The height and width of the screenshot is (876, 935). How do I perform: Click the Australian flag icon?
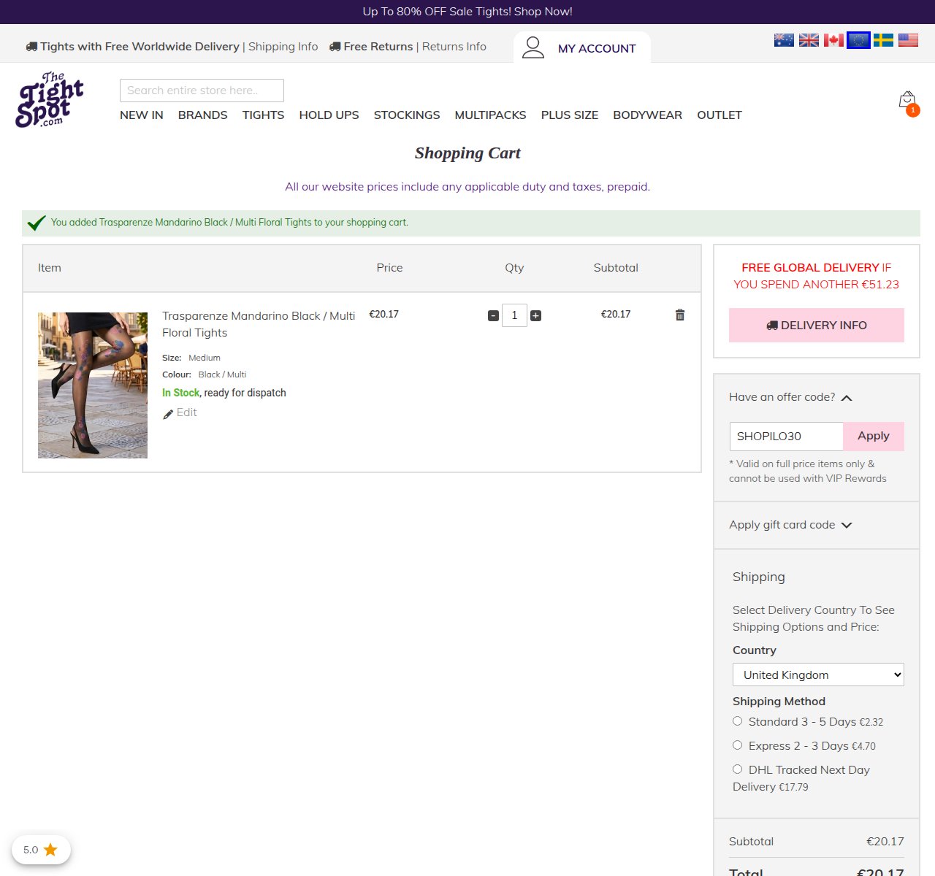[x=784, y=40]
